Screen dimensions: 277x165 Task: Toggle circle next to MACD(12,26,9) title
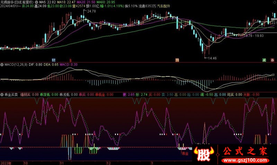[2, 65]
